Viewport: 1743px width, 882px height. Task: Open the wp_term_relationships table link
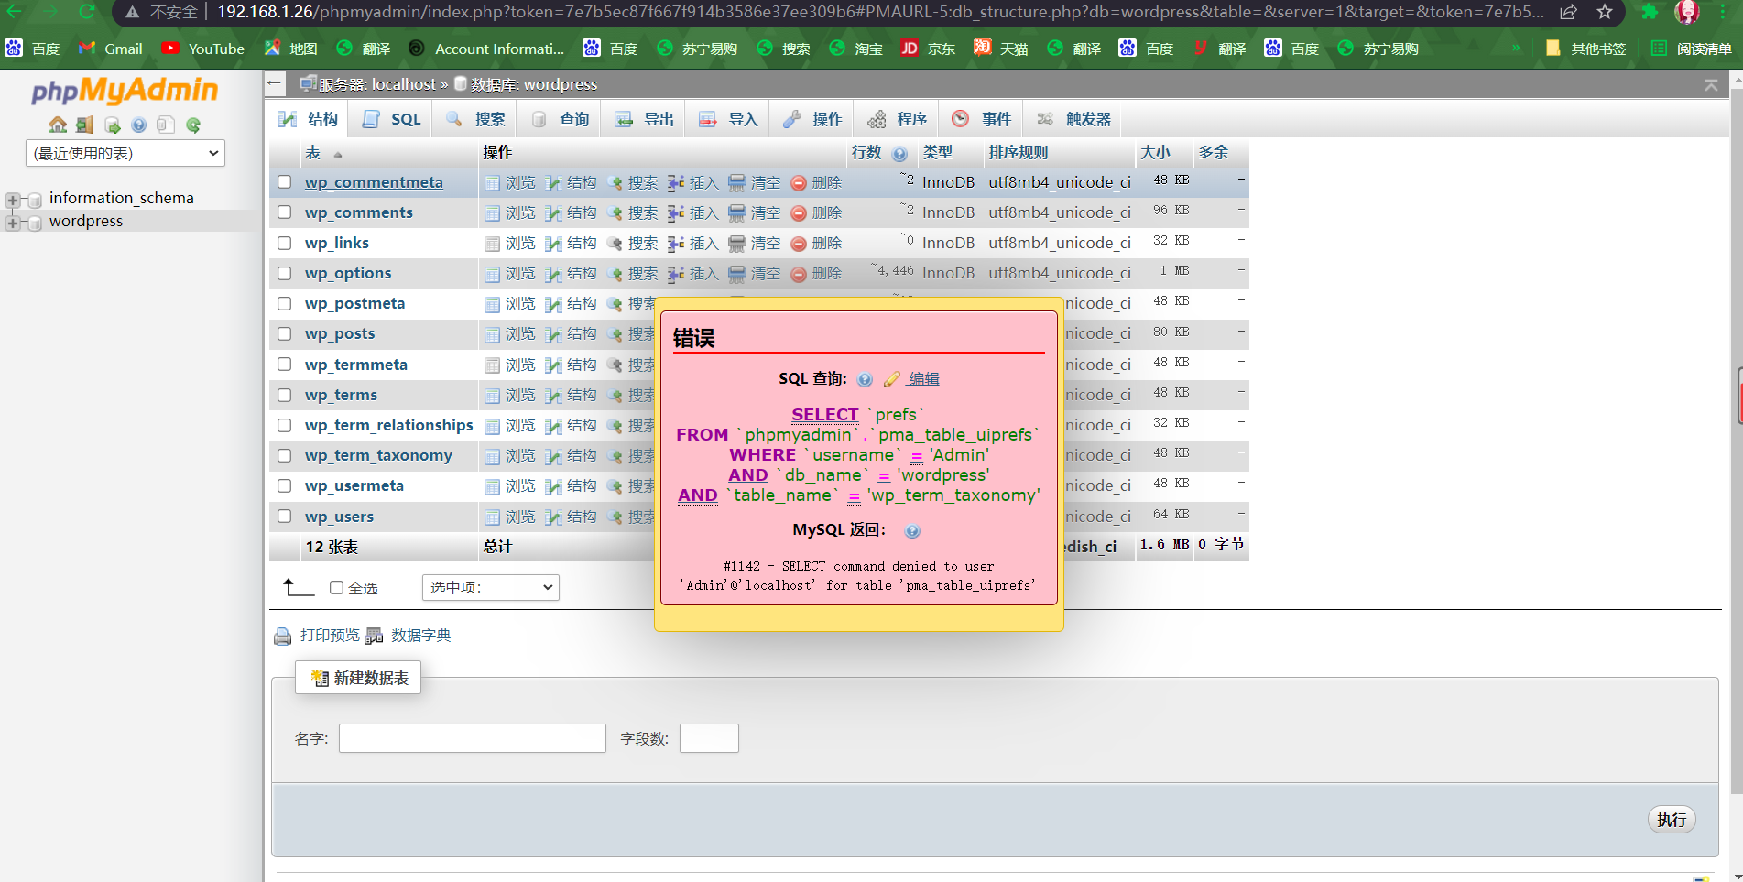tap(389, 425)
